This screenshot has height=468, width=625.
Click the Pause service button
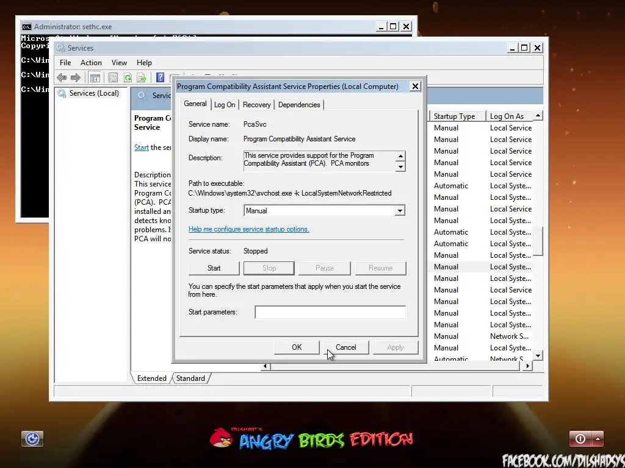[x=325, y=268]
